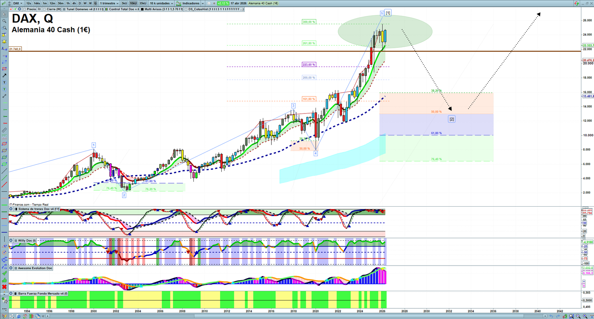Image resolution: width=594 pixels, height=319 pixels.
Task: Toggle Sistema de trenes Doc v4 box
Action: tap(16, 209)
